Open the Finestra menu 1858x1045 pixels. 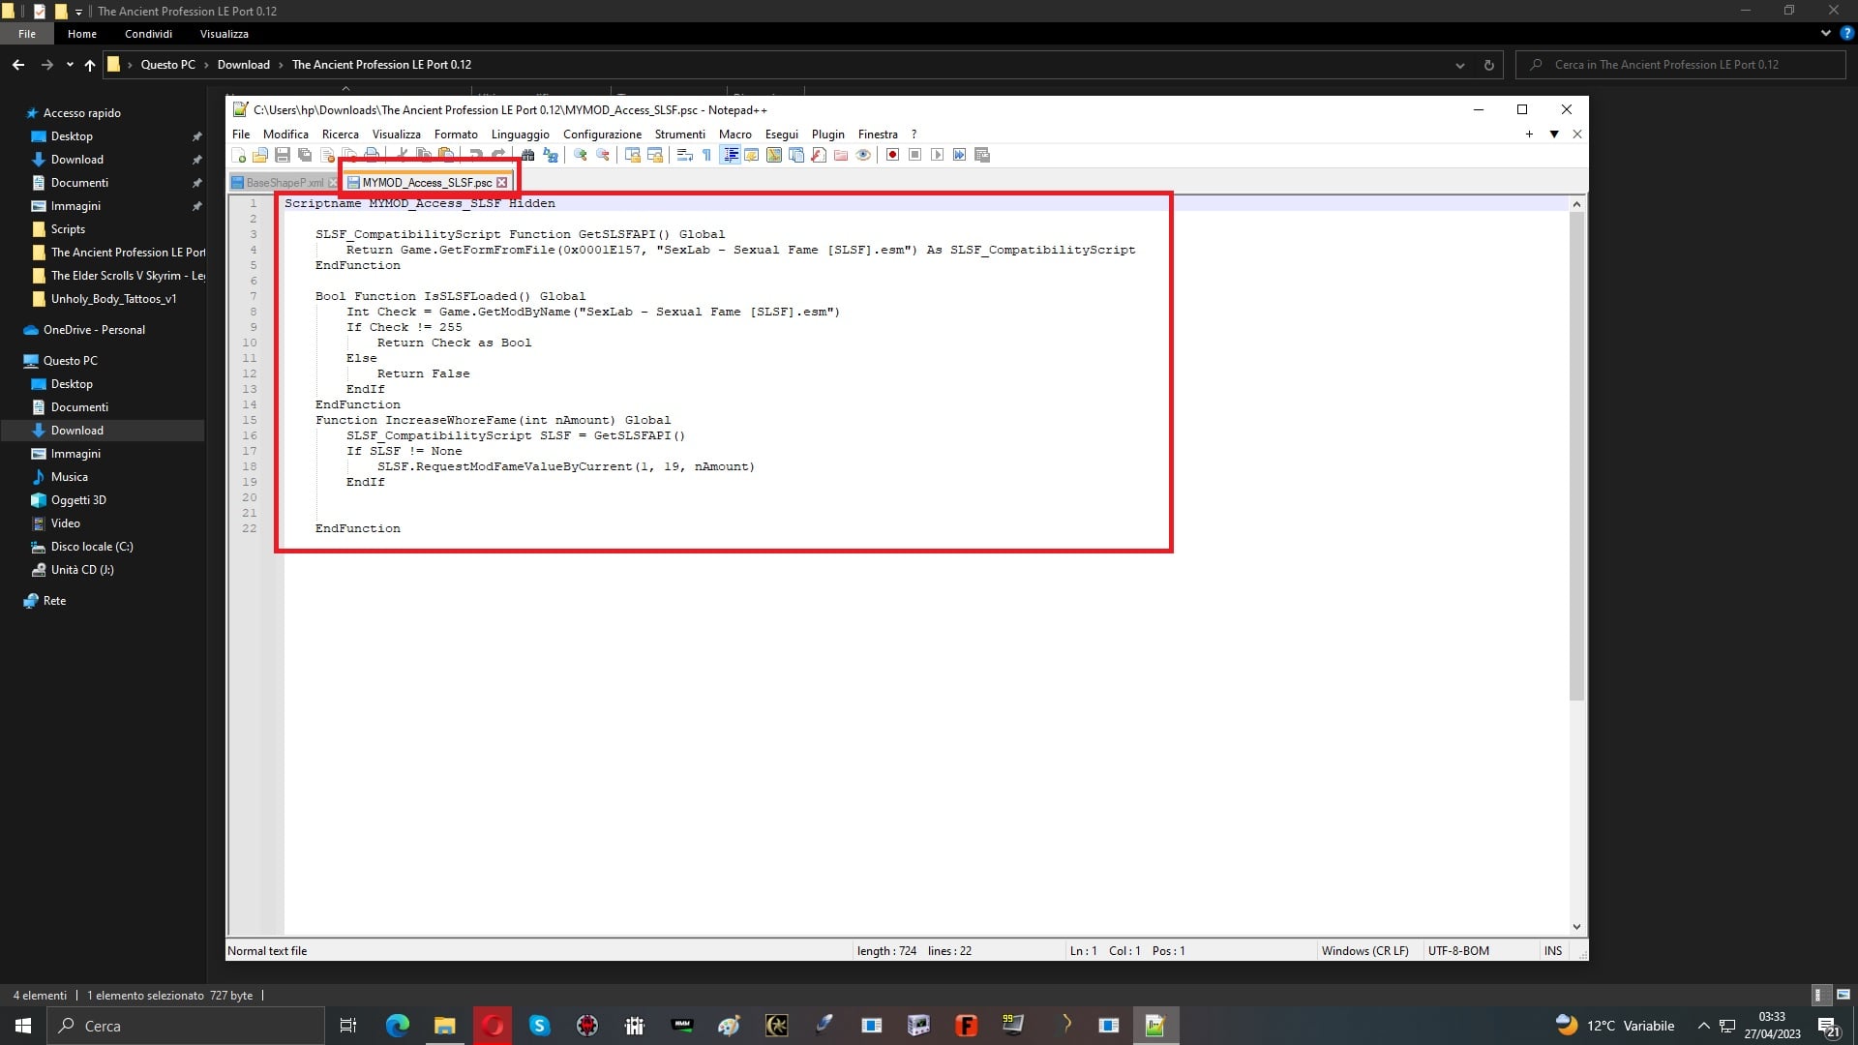pos(878,134)
